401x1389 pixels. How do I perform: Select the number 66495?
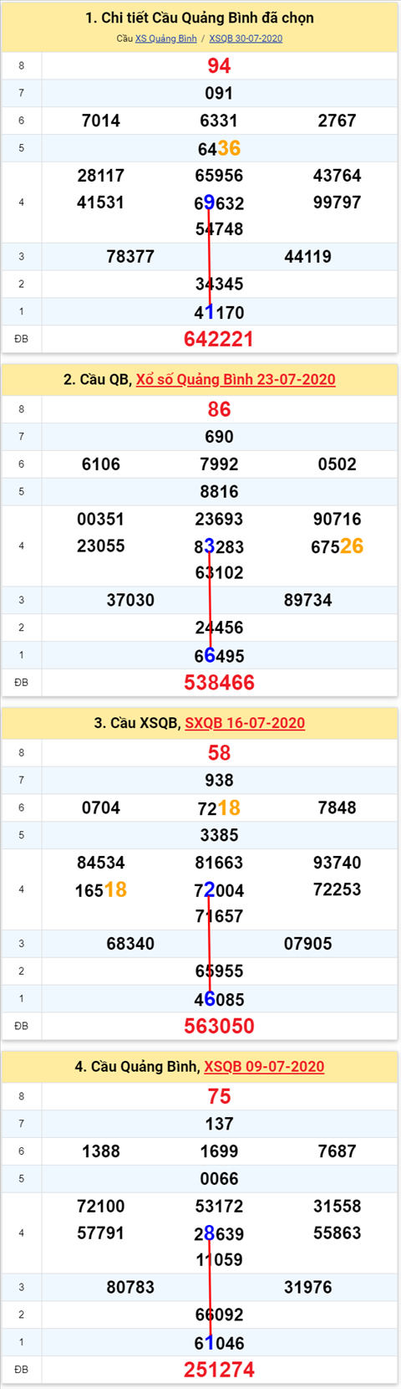219,656
